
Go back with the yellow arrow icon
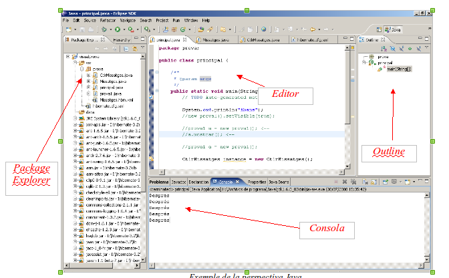point(313,29)
